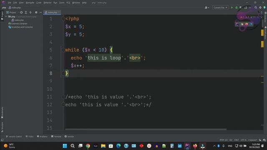Image resolution: width=267 pixels, height=150 pixels.
Task: Hide the Project panel with minus icon
Action: [40, 12]
